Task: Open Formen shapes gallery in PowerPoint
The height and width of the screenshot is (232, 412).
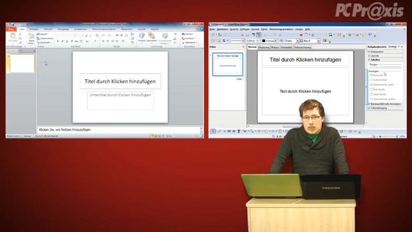Action: point(142,36)
